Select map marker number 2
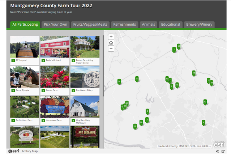Image resolution: width=231 pixels, height=157 pixels. 171,87
